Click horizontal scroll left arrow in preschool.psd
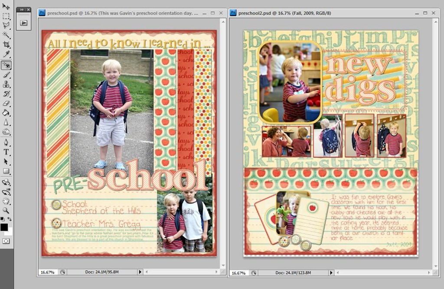Viewport: 444px width, 289px height. [147, 272]
